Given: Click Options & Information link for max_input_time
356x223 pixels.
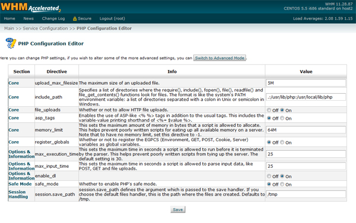Looking at the screenshot, I should pyautogui.click(x=21, y=166).
